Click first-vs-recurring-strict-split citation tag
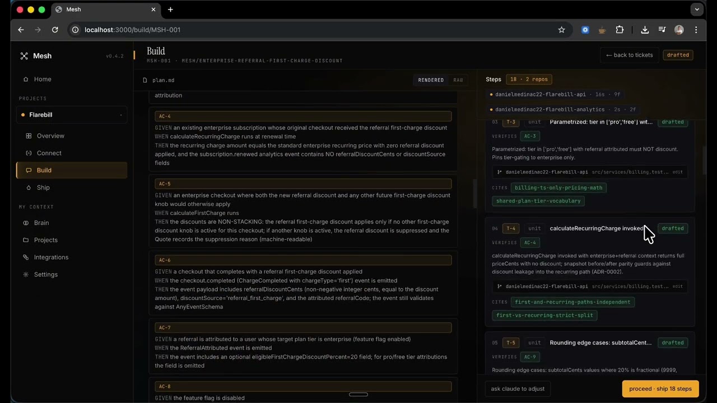This screenshot has width=717, height=403. tap(544, 315)
